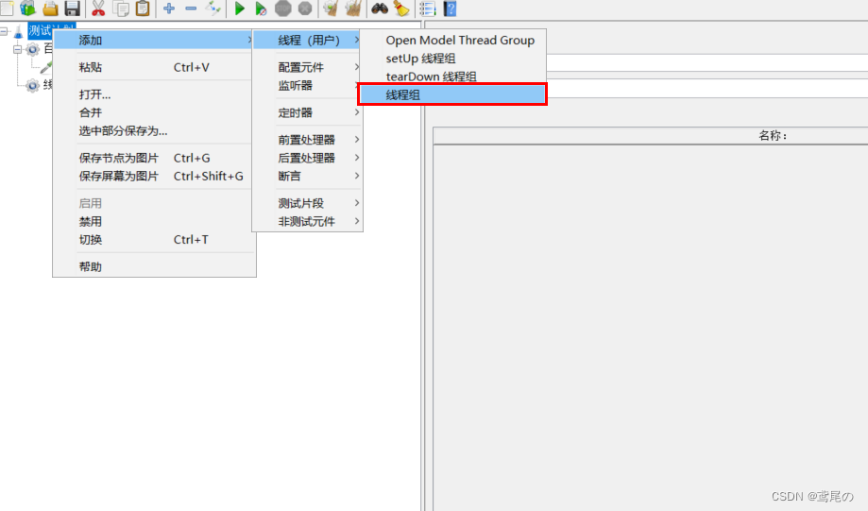
Task: Click the gear icon of the 线 tree node
Action: (33, 85)
